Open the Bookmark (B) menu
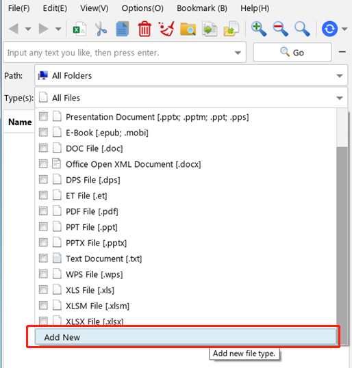 tap(202, 8)
